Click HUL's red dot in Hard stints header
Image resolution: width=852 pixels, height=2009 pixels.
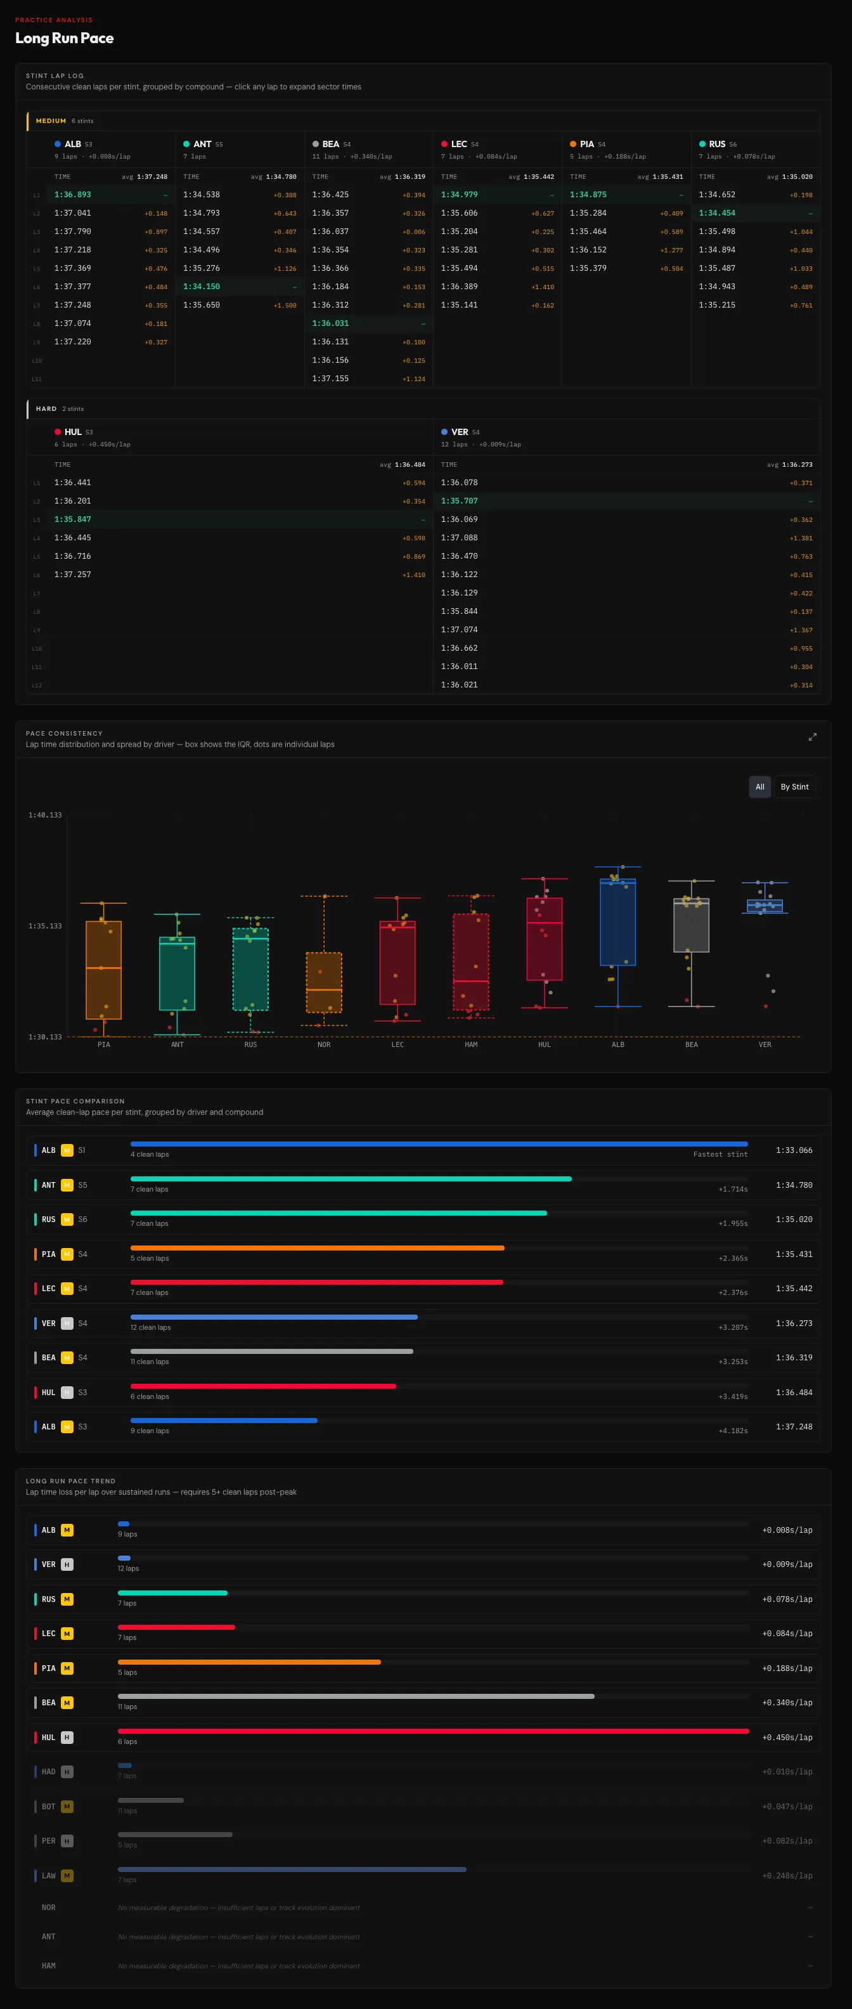click(x=58, y=432)
